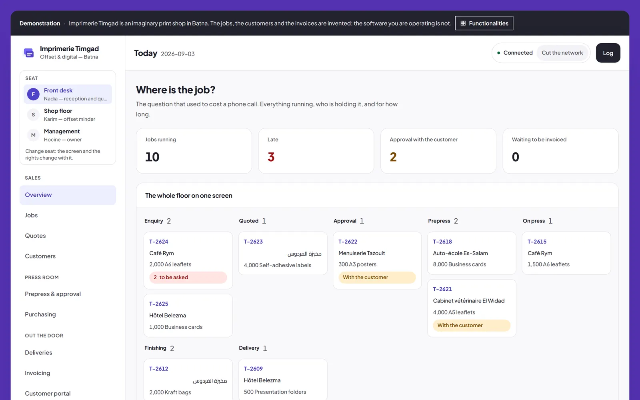This screenshot has width=640, height=400.
Task: Open job T-2612 Kraft bags
Action: click(188, 380)
